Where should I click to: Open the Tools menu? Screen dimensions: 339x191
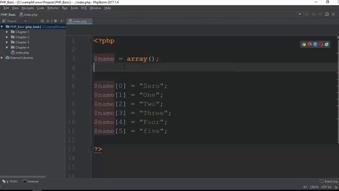click(x=74, y=8)
